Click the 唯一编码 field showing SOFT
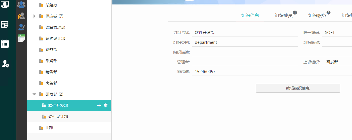Screen dimensions: 352x140 [x=337, y=33]
